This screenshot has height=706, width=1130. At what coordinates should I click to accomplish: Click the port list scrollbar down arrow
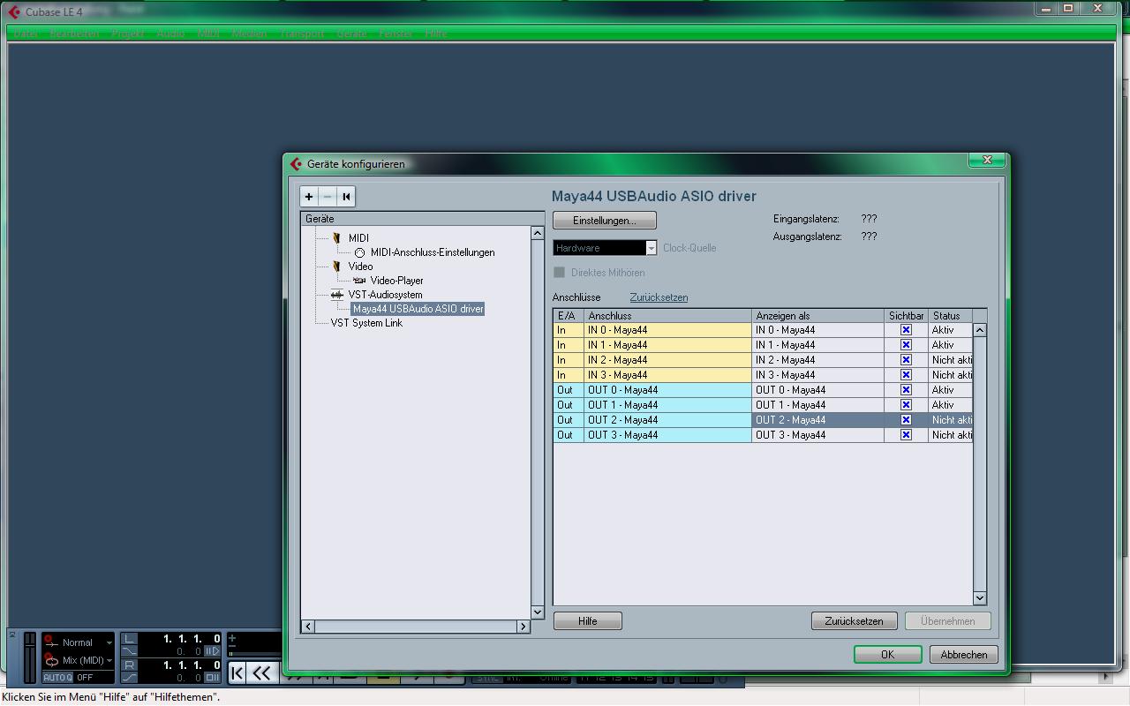(979, 597)
